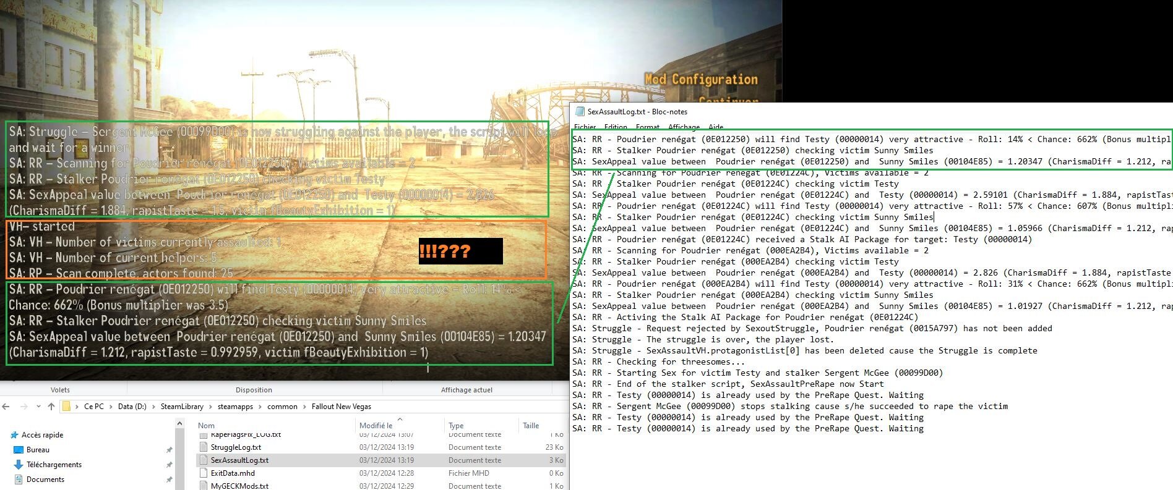Image resolution: width=1173 pixels, height=490 pixels.
Task: Navigate to Data (D:) breadcrumb
Action: 132,407
